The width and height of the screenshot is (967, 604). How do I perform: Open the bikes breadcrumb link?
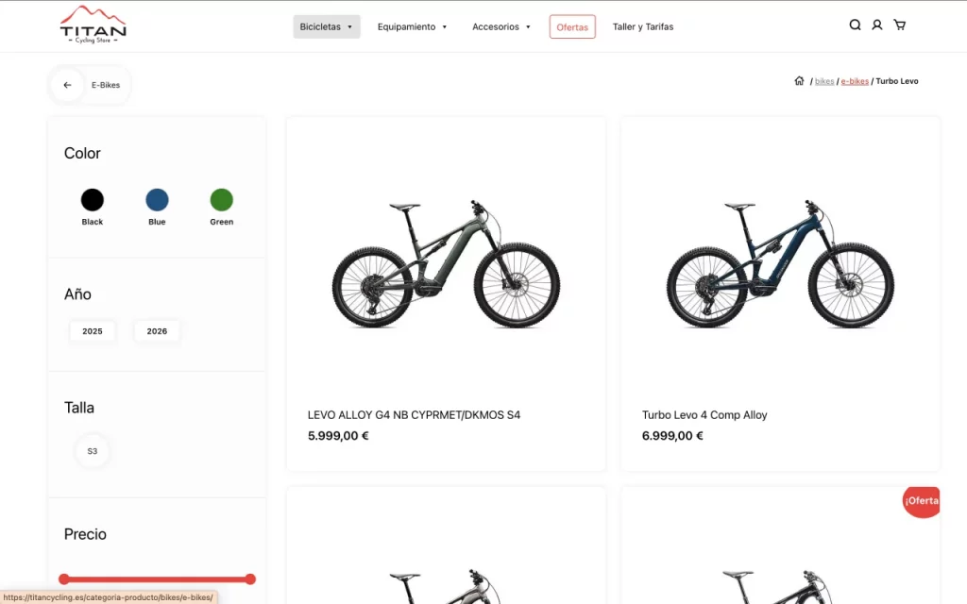[x=823, y=80]
